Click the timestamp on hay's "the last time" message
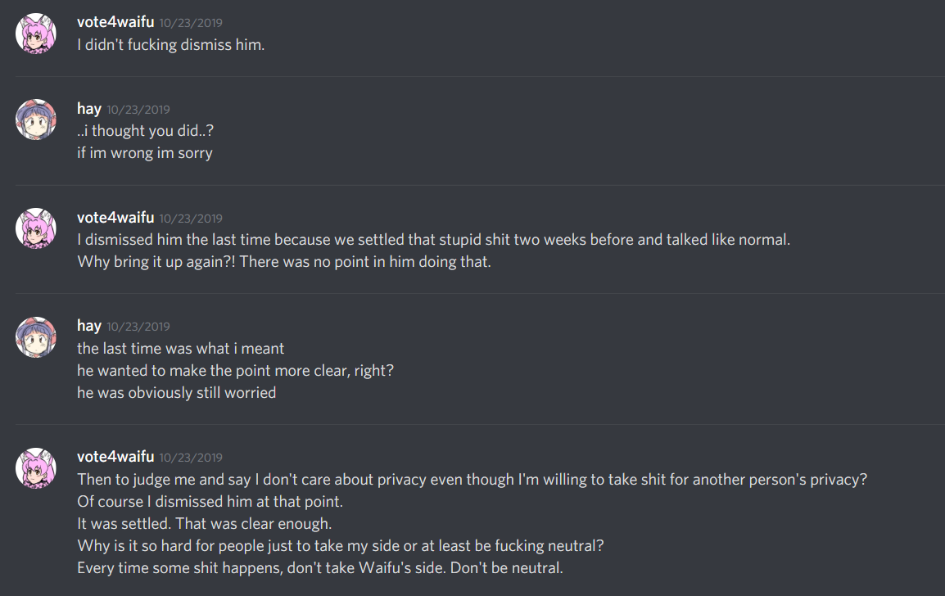Screen dimensions: 945x596 (x=138, y=327)
